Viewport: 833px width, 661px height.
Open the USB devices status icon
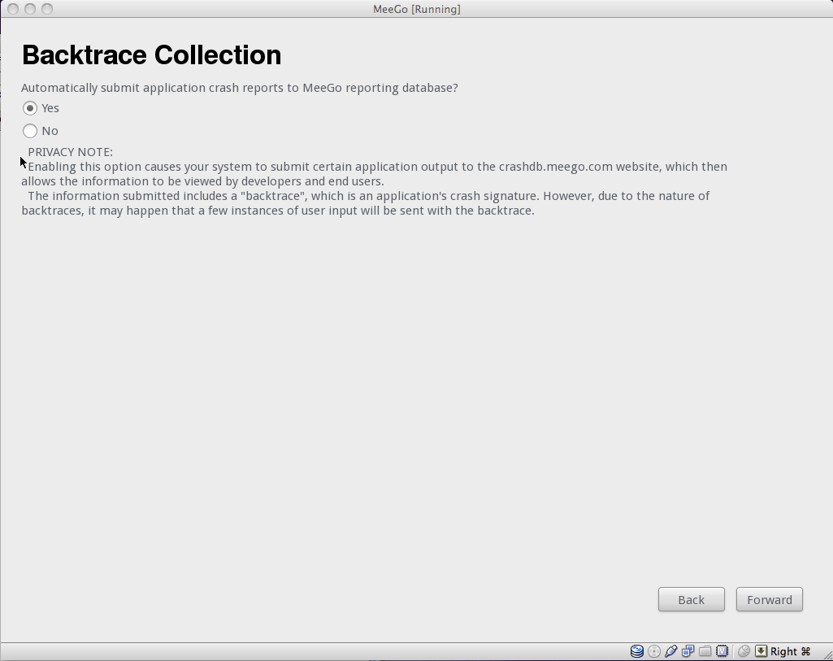coord(671,651)
